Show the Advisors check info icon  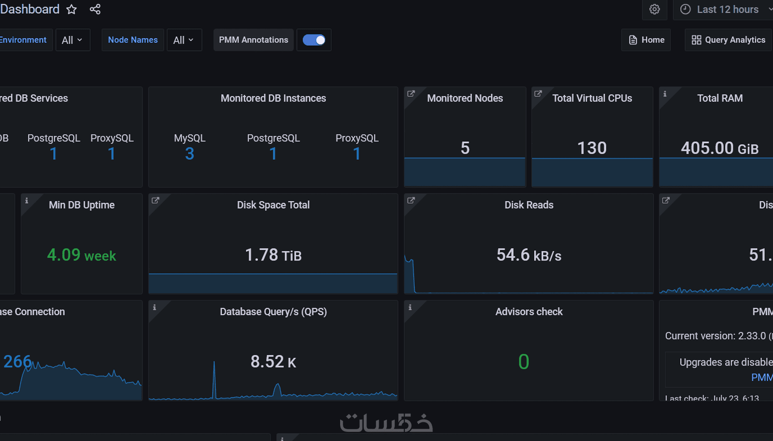[410, 307]
